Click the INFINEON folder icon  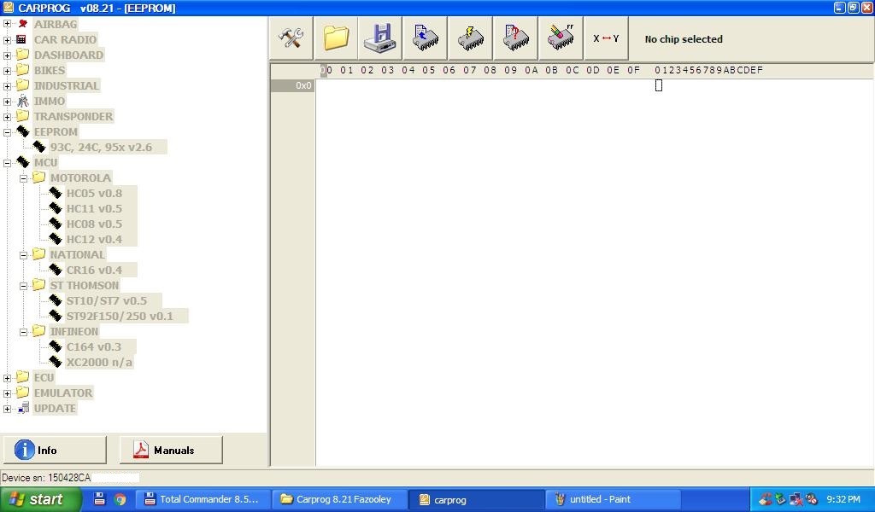38,331
